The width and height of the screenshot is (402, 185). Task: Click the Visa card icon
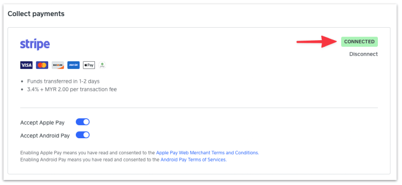pyautogui.click(x=27, y=65)
